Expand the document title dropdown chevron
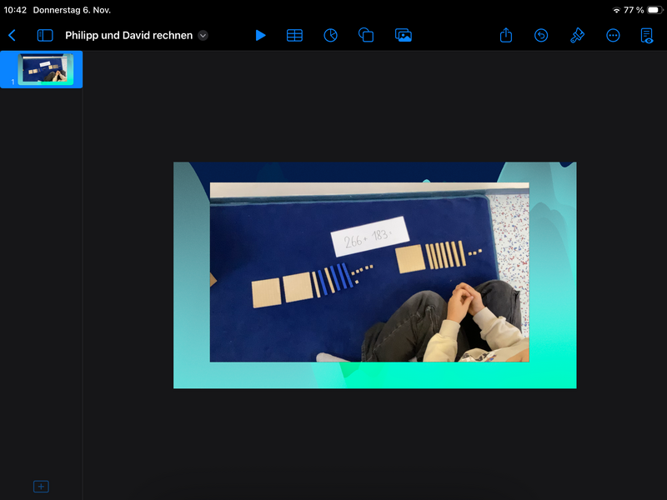 click(203, 35)
